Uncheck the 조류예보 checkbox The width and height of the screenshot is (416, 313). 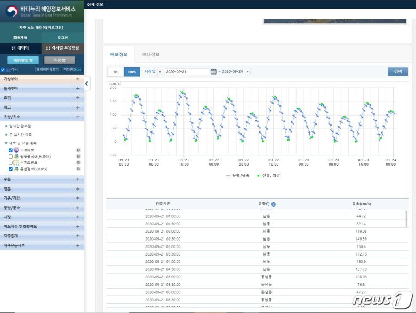(11, 150)
